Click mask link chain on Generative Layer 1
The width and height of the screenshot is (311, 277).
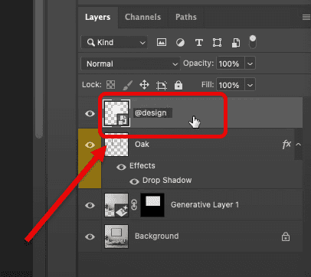(x=134, y=205)
